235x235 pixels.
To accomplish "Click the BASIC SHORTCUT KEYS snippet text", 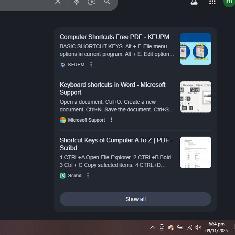I will click(x=117, y=50).
